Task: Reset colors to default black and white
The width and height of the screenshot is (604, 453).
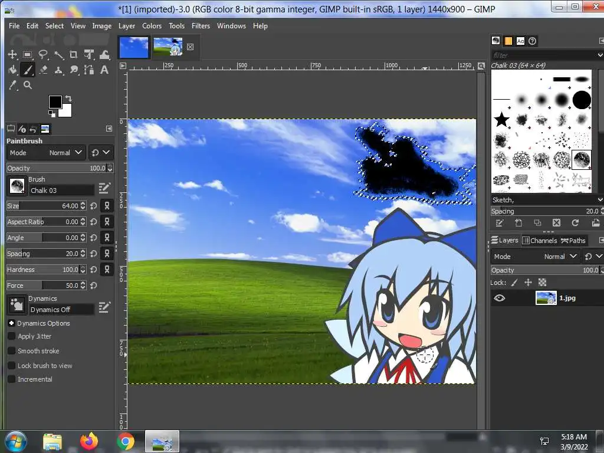Action: 51,113
